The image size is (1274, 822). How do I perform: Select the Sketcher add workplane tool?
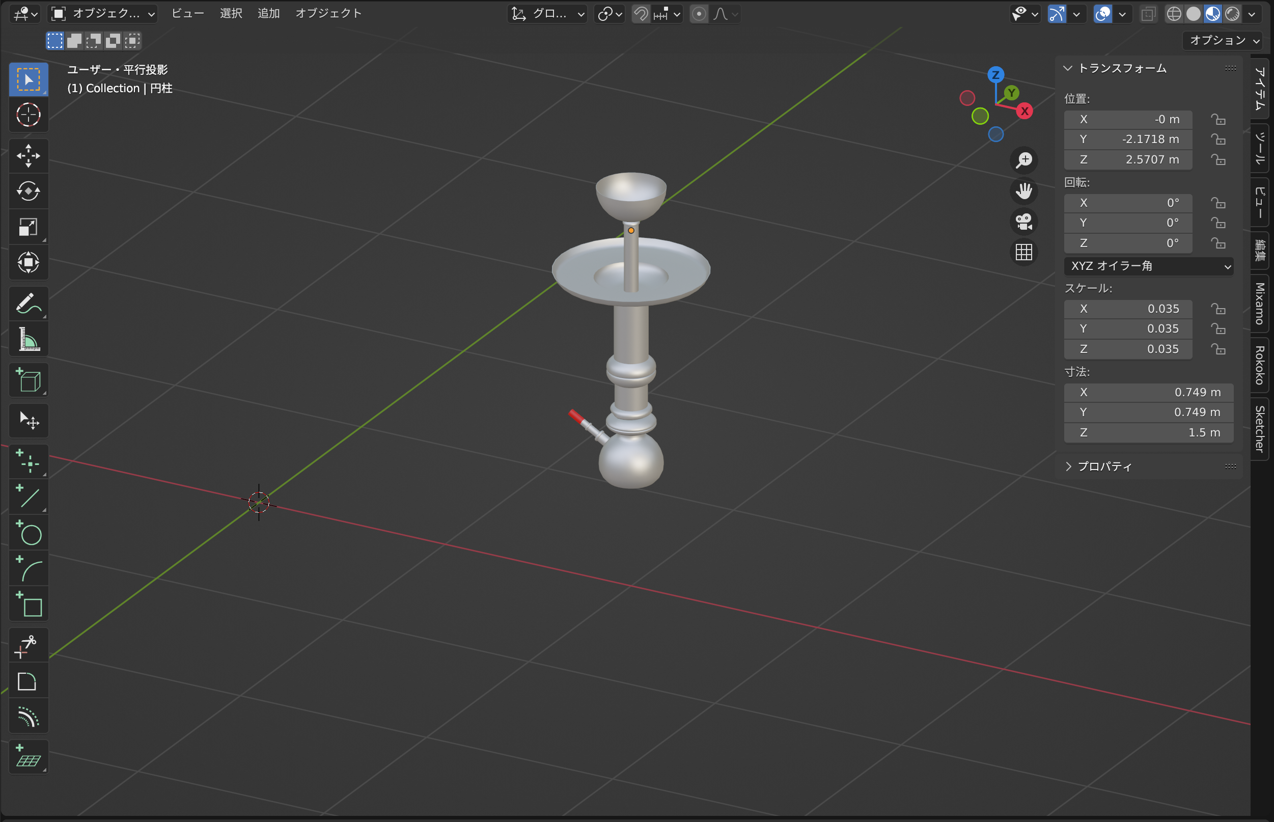(x=29, y=757)
